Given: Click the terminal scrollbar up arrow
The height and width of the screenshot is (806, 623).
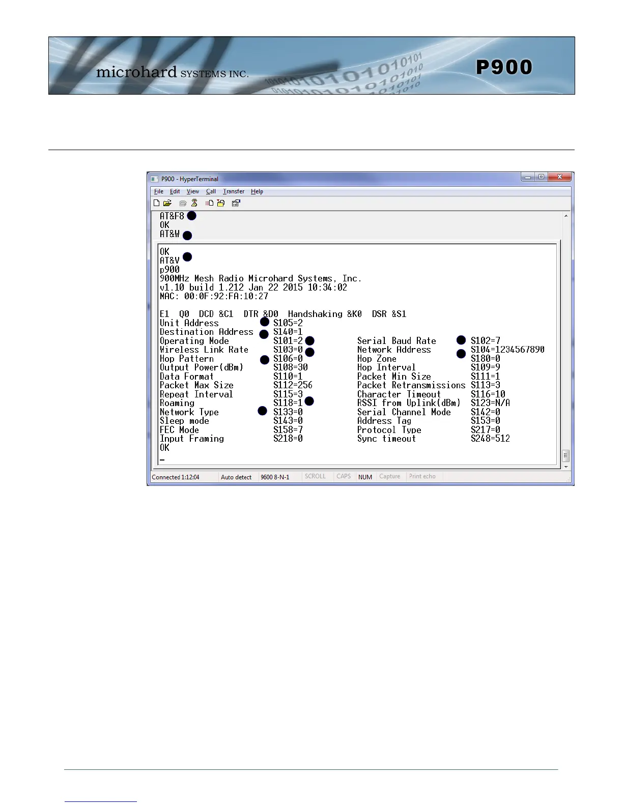Looking at the screenshot, I should pos(565,216).
